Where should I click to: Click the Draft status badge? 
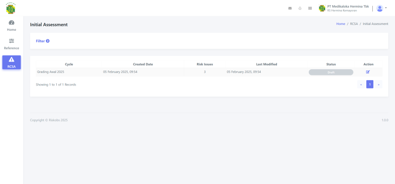click(331, 72)
